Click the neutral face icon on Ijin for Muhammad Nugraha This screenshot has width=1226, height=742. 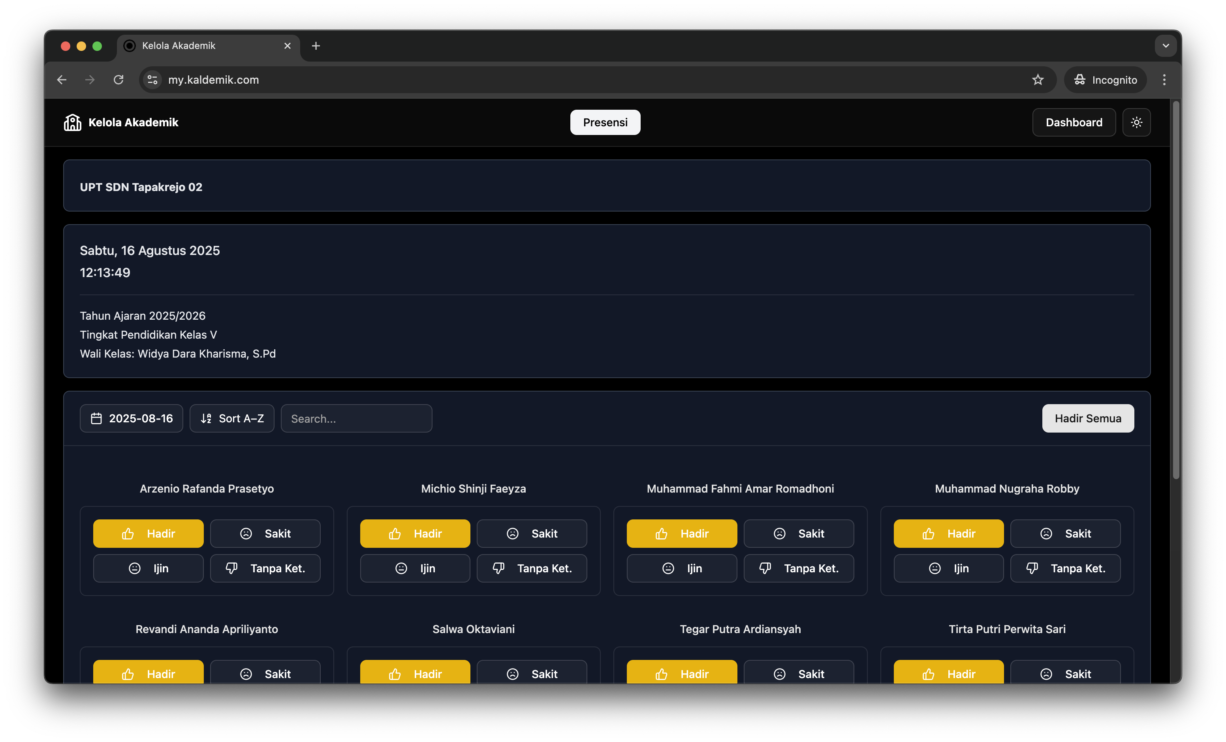(935, 568)
